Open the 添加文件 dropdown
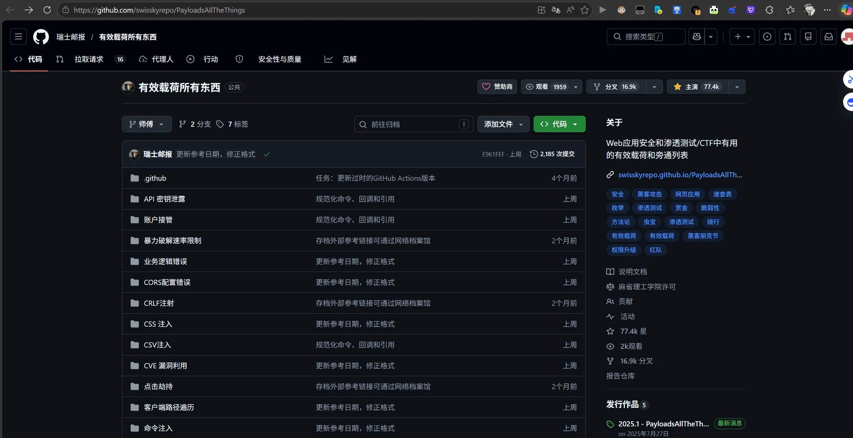 (x=503, y=124)
